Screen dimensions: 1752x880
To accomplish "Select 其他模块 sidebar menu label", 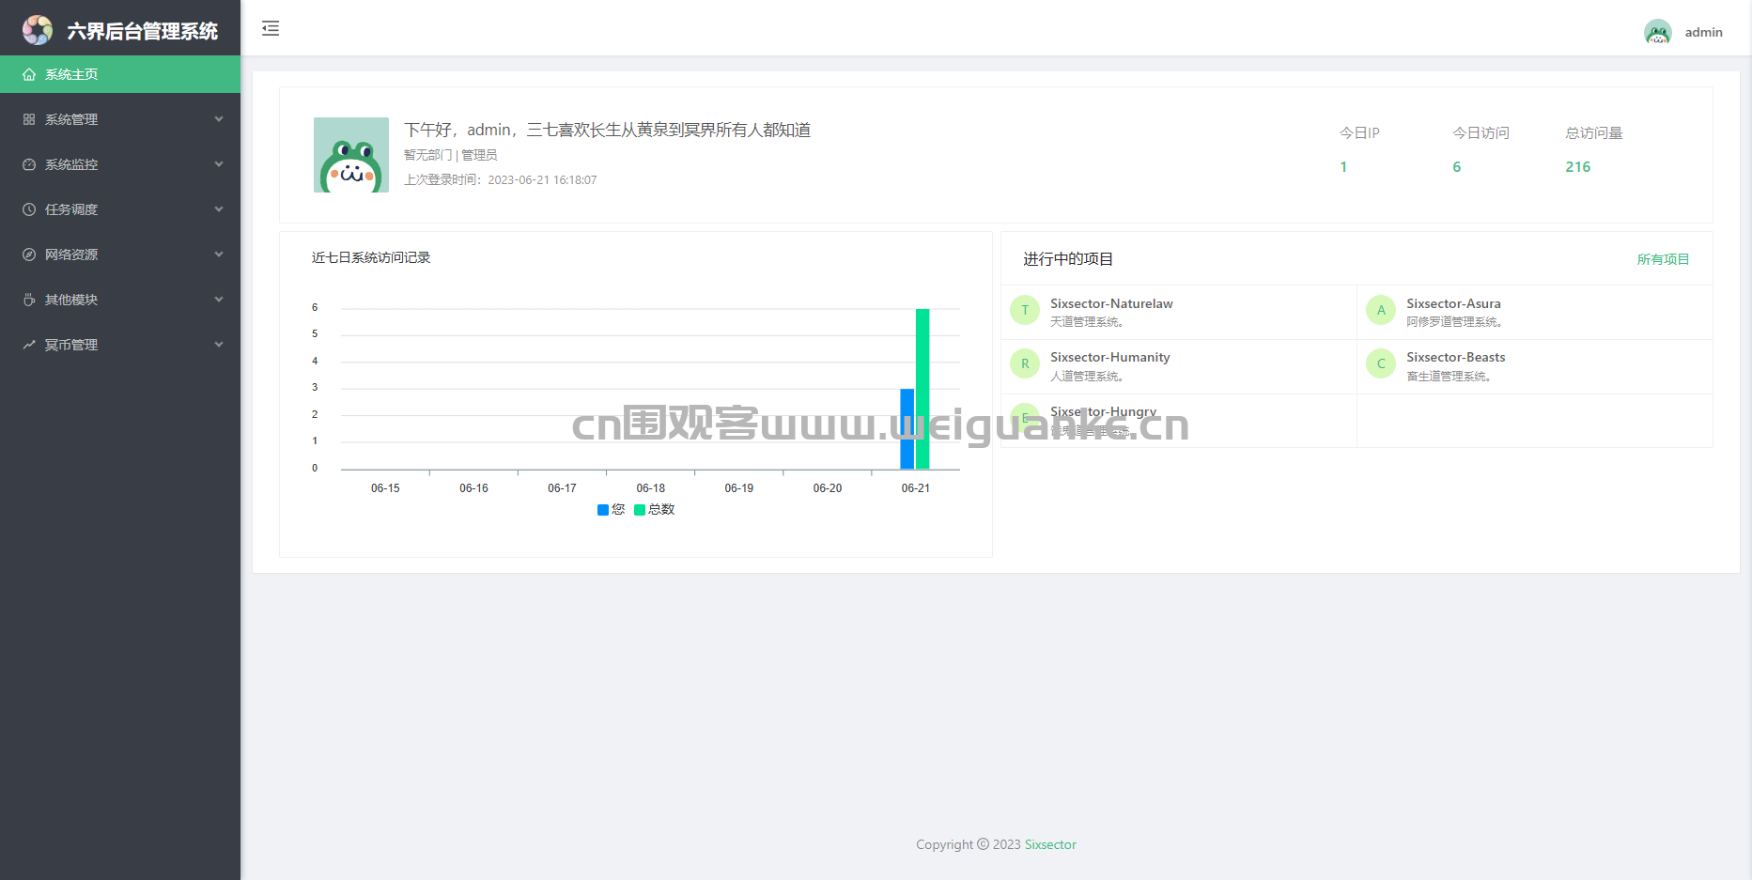I will point(71,300).
